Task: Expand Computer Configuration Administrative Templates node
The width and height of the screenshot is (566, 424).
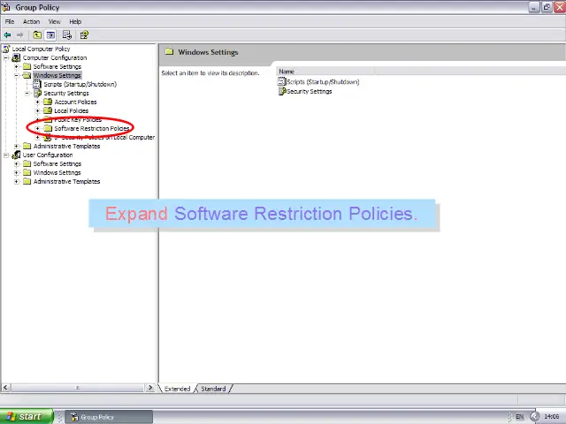Action: coord(17,146)
